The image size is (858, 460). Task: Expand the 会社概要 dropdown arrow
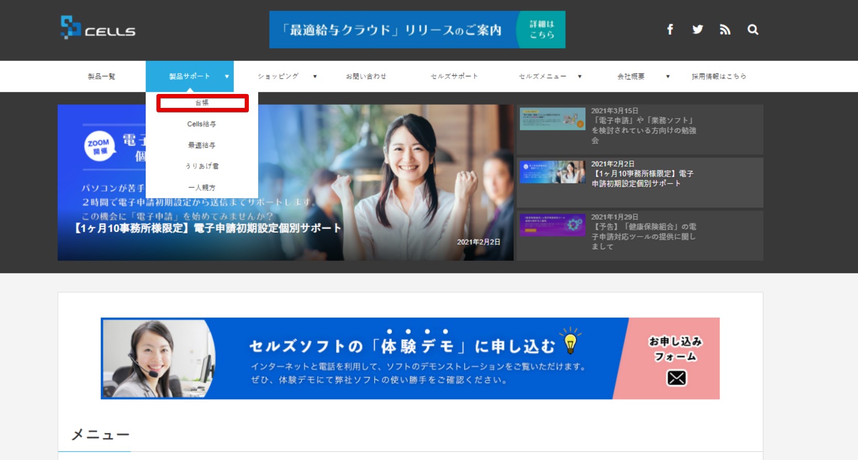[x=668, y=76]
